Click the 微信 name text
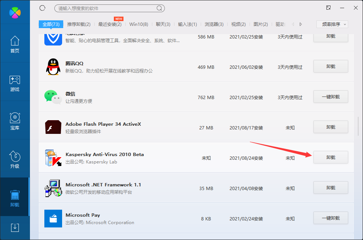This screenshot has height=240, width=363. pos(70,94)
